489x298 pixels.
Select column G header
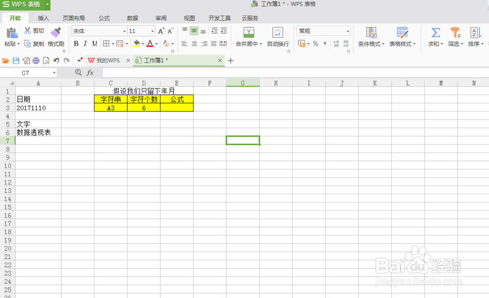[x=243, y=83]
